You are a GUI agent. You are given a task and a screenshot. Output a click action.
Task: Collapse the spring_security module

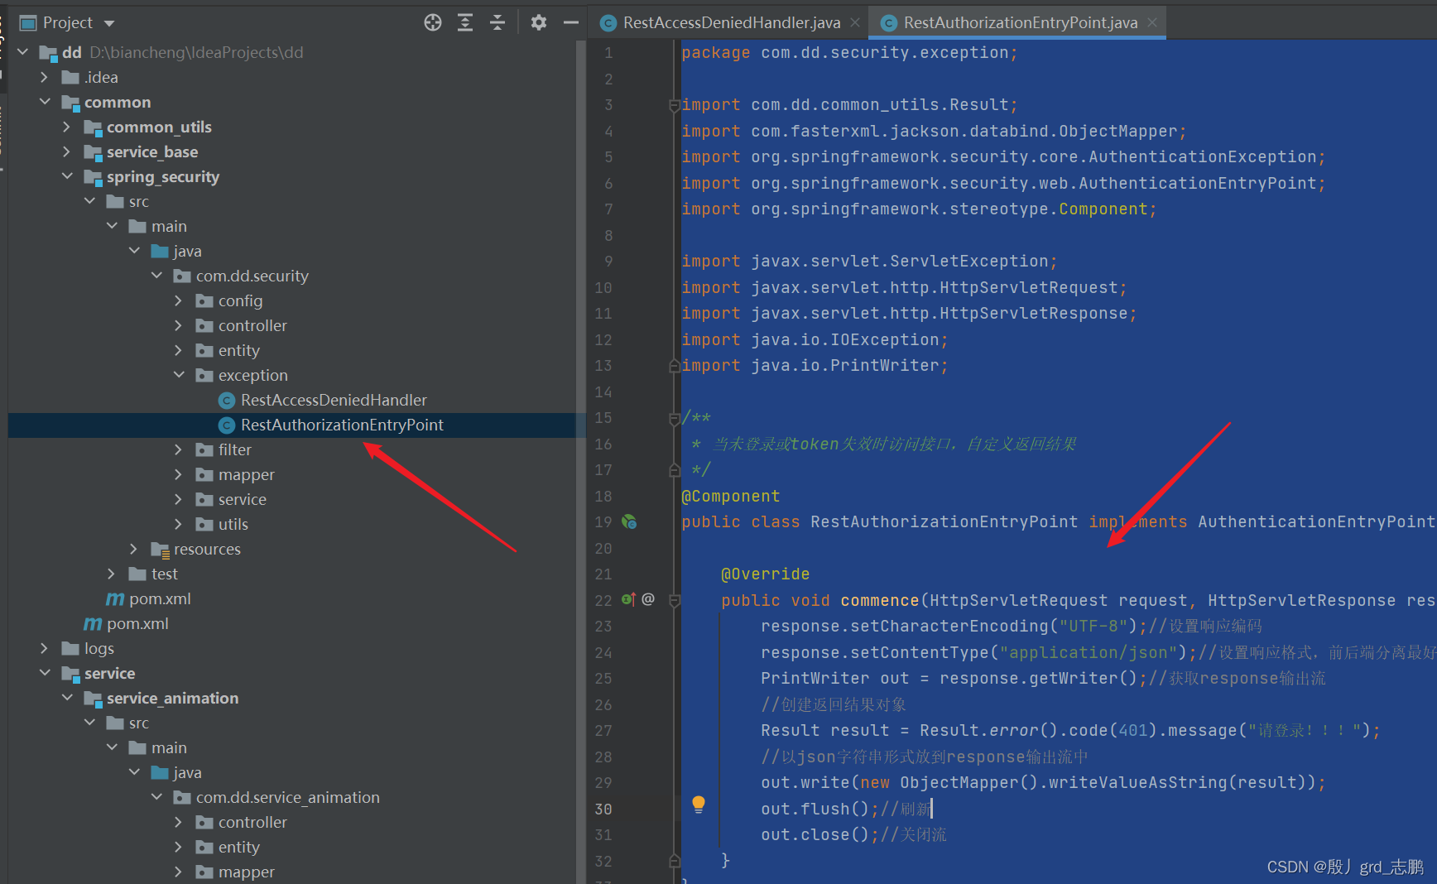67,176
